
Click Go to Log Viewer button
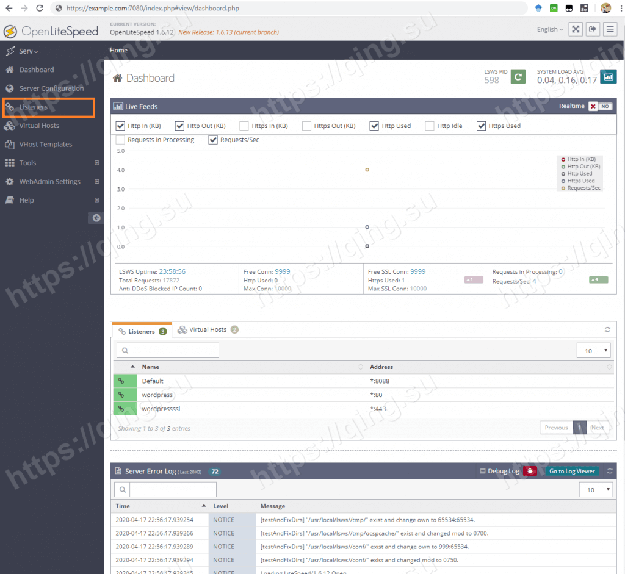(x=572, y=472)
